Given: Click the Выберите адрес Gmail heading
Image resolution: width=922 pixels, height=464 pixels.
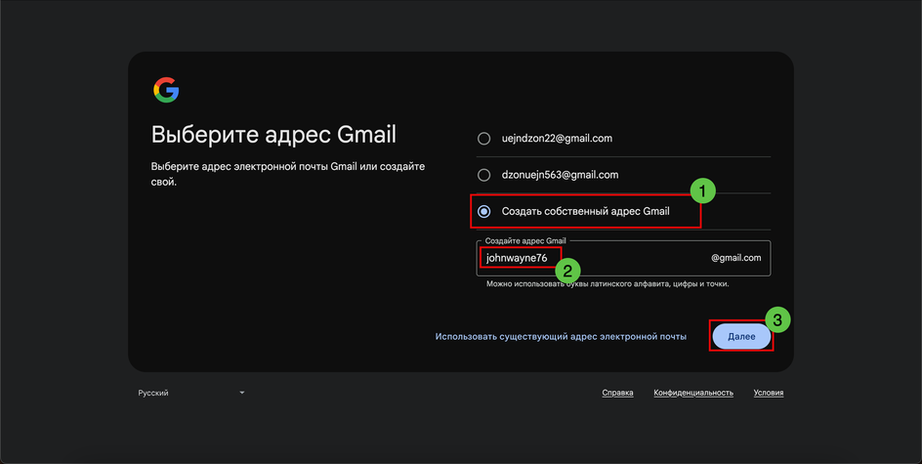Looking at the screenshot, I should click(x=273, y=135).
